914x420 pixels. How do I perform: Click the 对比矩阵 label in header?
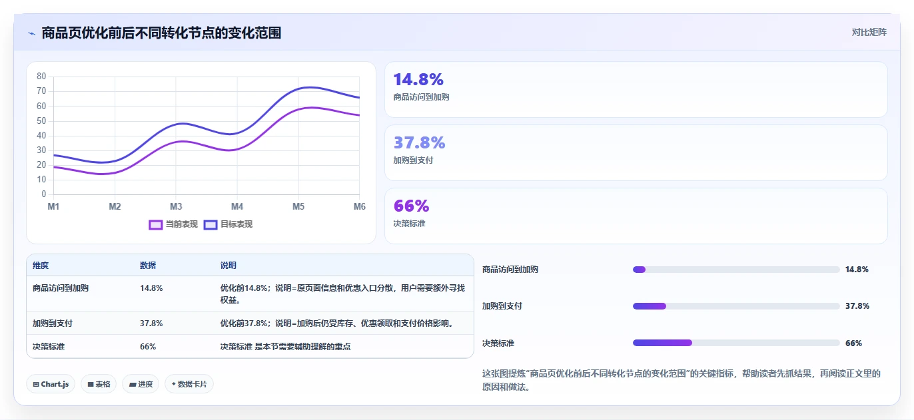tap(869, 32)
